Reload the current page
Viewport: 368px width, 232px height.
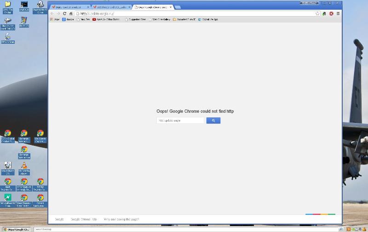tap(64, 14)
